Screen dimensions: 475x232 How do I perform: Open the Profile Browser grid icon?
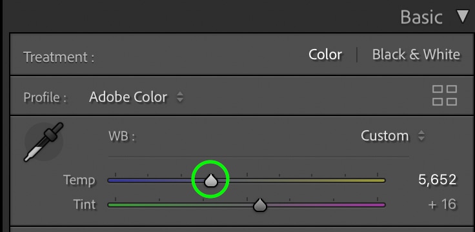[x=445, y=95]
